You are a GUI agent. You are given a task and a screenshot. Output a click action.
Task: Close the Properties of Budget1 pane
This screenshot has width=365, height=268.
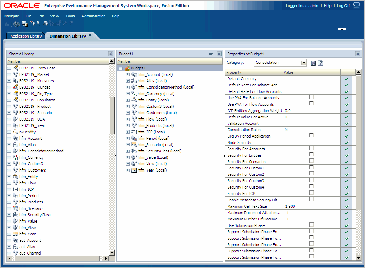(358, 54)
